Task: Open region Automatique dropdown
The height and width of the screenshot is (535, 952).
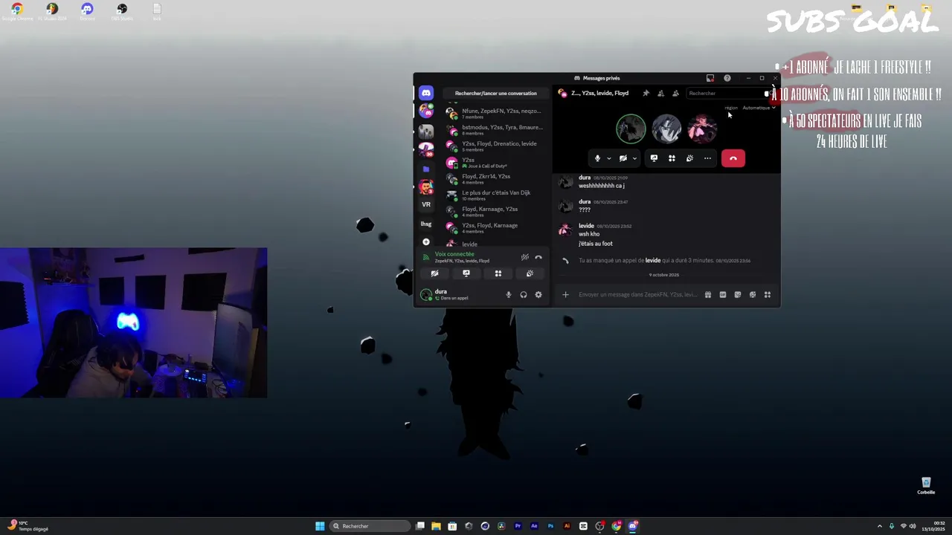Action: point(759,108)
